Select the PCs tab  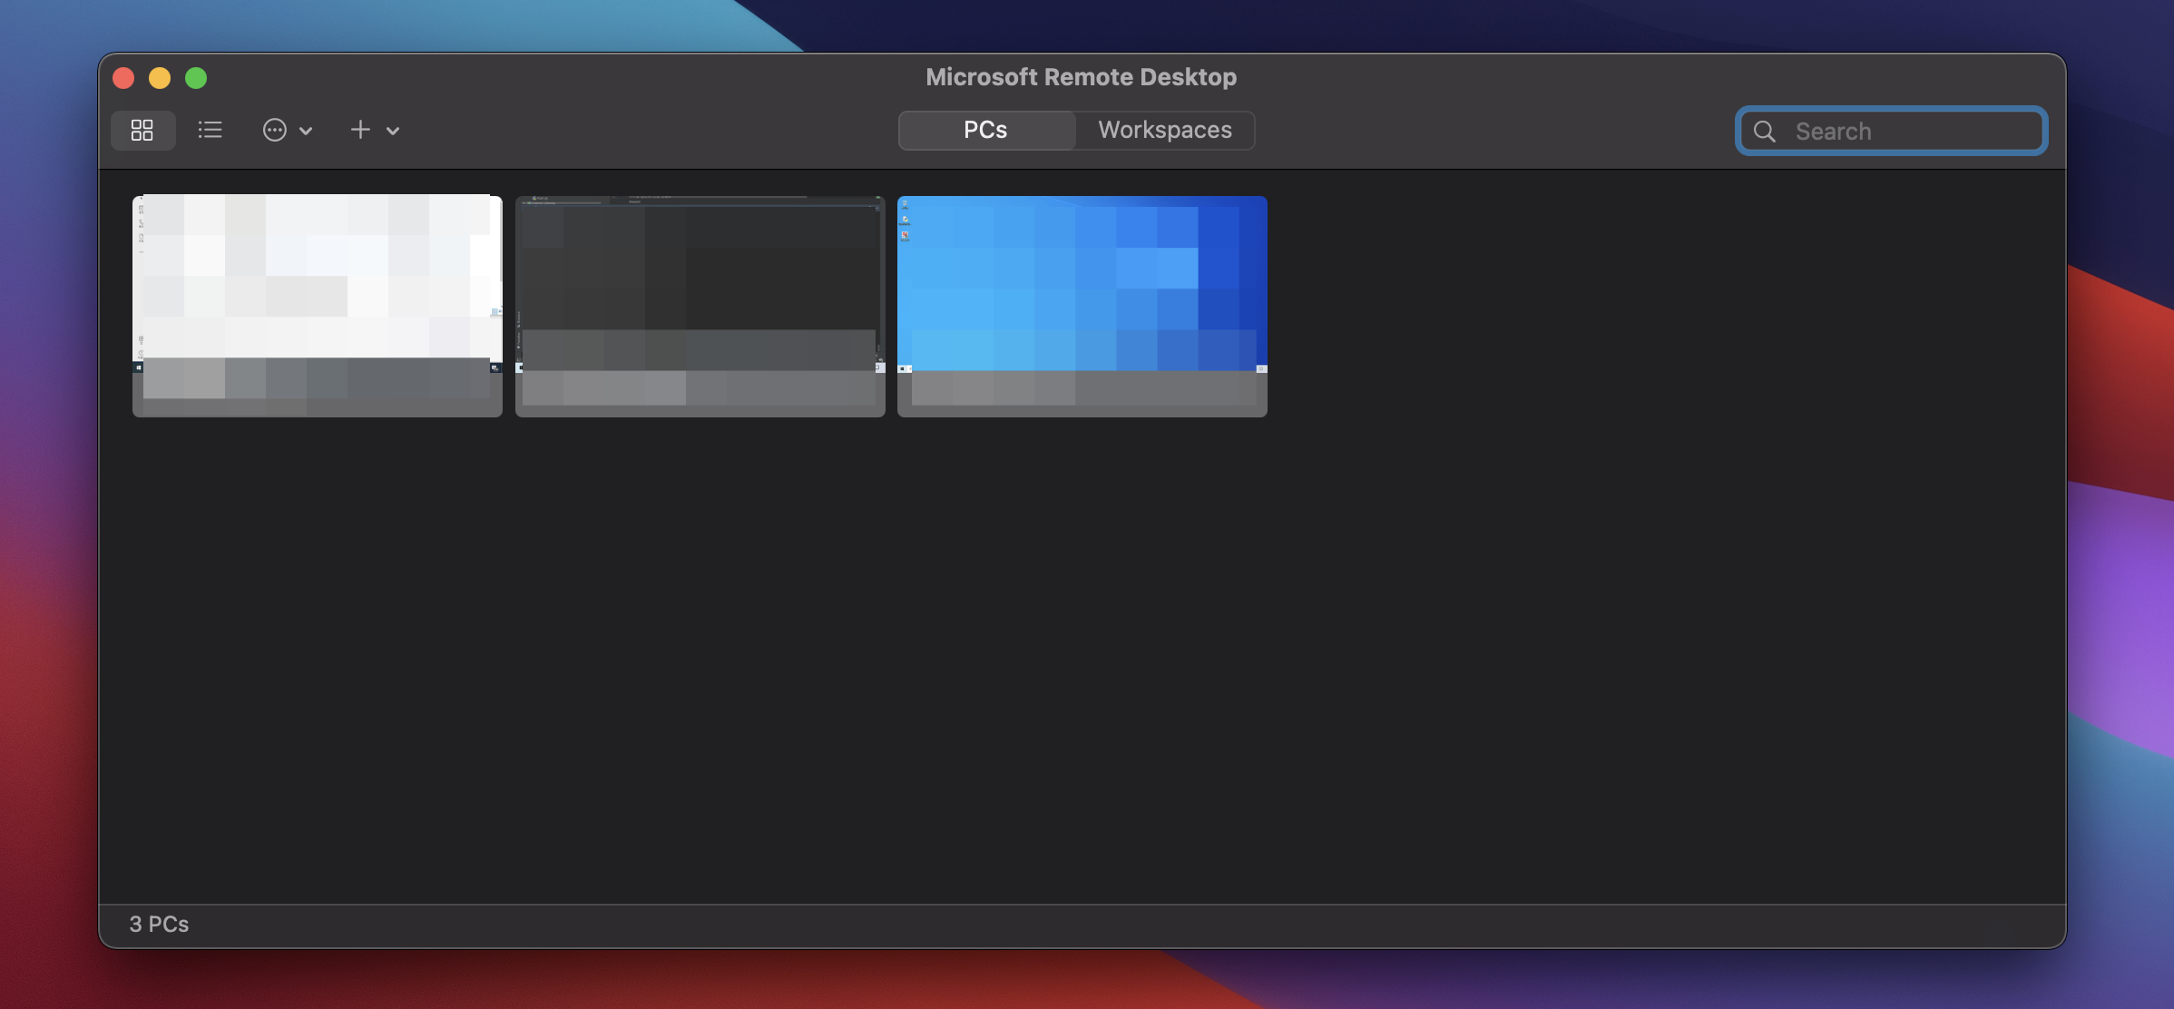(985, 130)
